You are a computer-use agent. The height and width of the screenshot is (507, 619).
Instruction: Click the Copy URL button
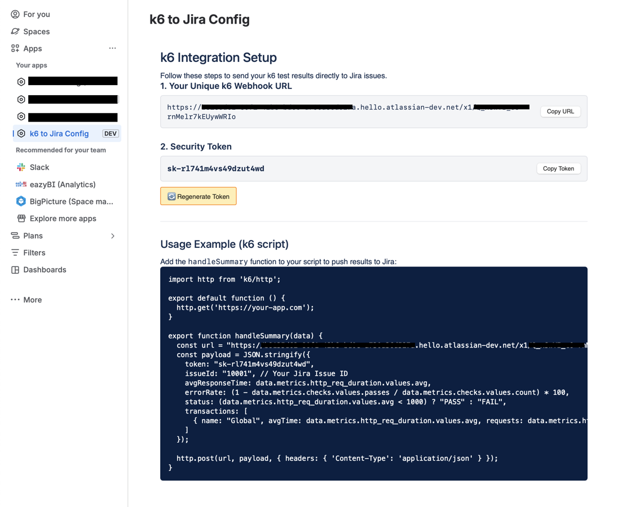pos(560,112)
